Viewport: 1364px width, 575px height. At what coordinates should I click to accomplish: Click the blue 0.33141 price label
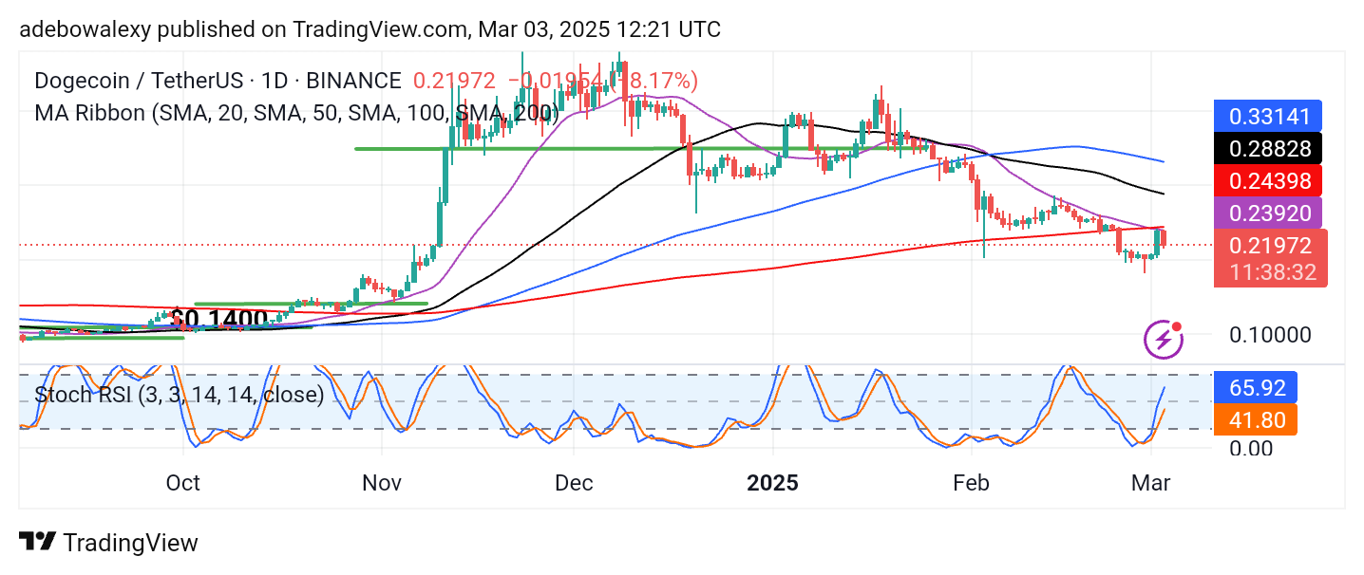point(1269,118)
